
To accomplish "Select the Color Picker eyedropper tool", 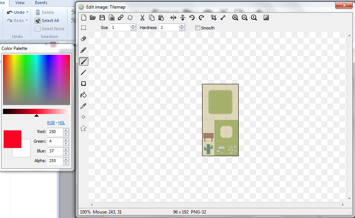I will tap(84, 106).
